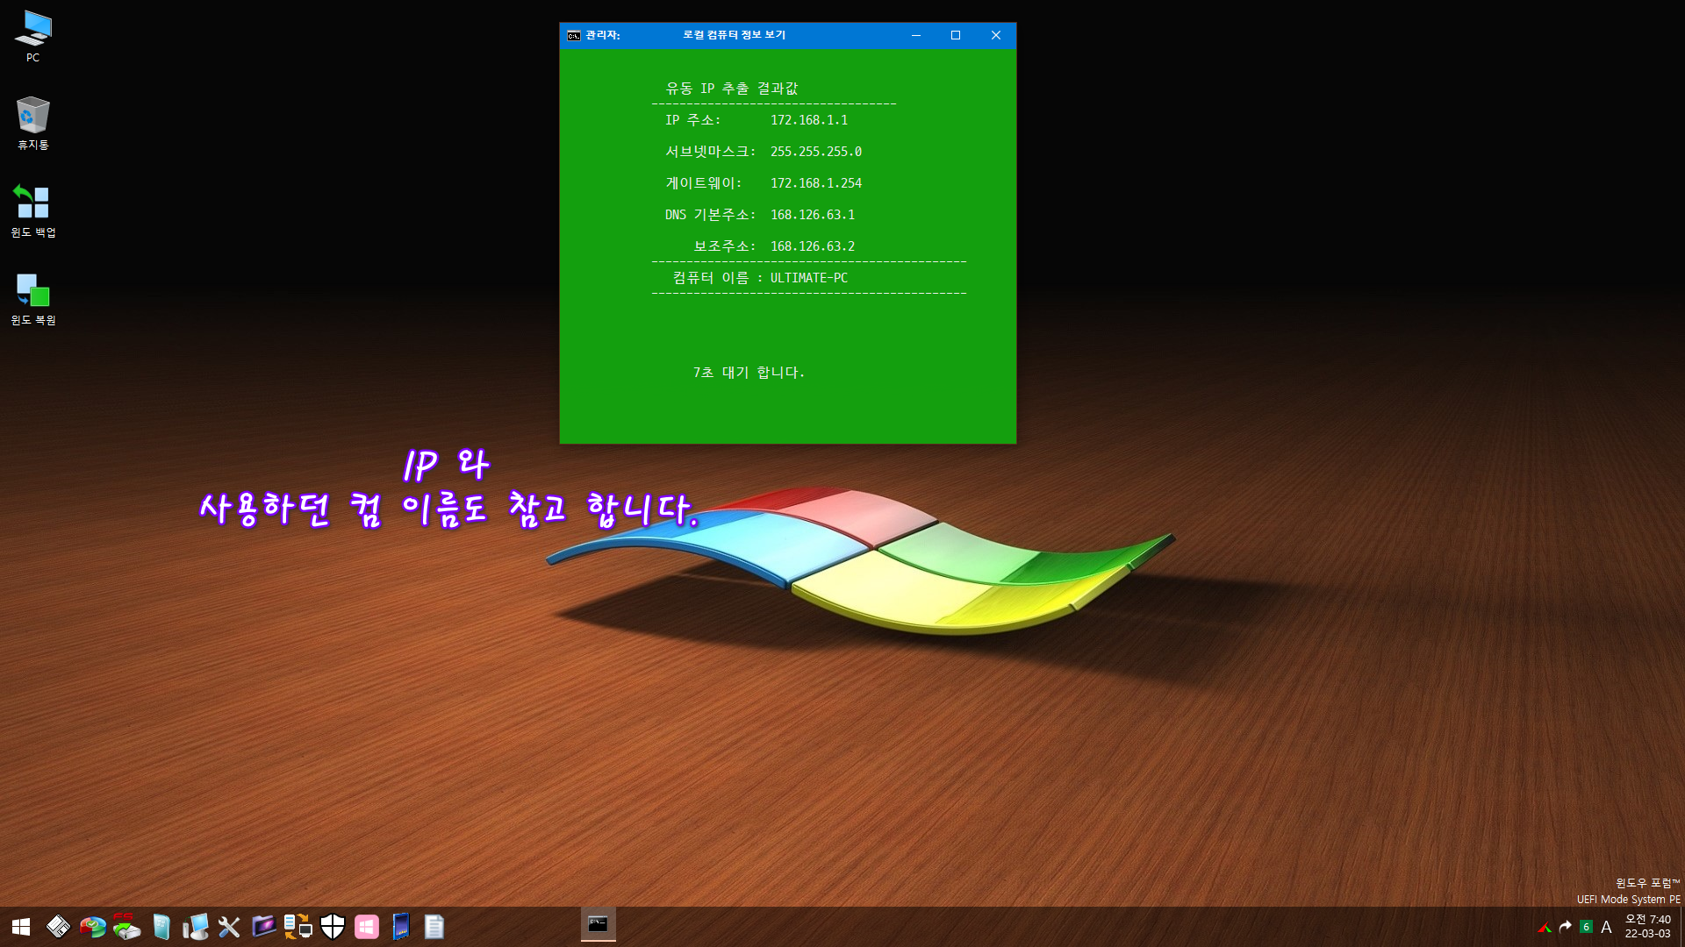The height and width of the screenshot is (947, 1685).
Task: Click the secondary DNS 168.126.63.2
Action: coord(813,246)
